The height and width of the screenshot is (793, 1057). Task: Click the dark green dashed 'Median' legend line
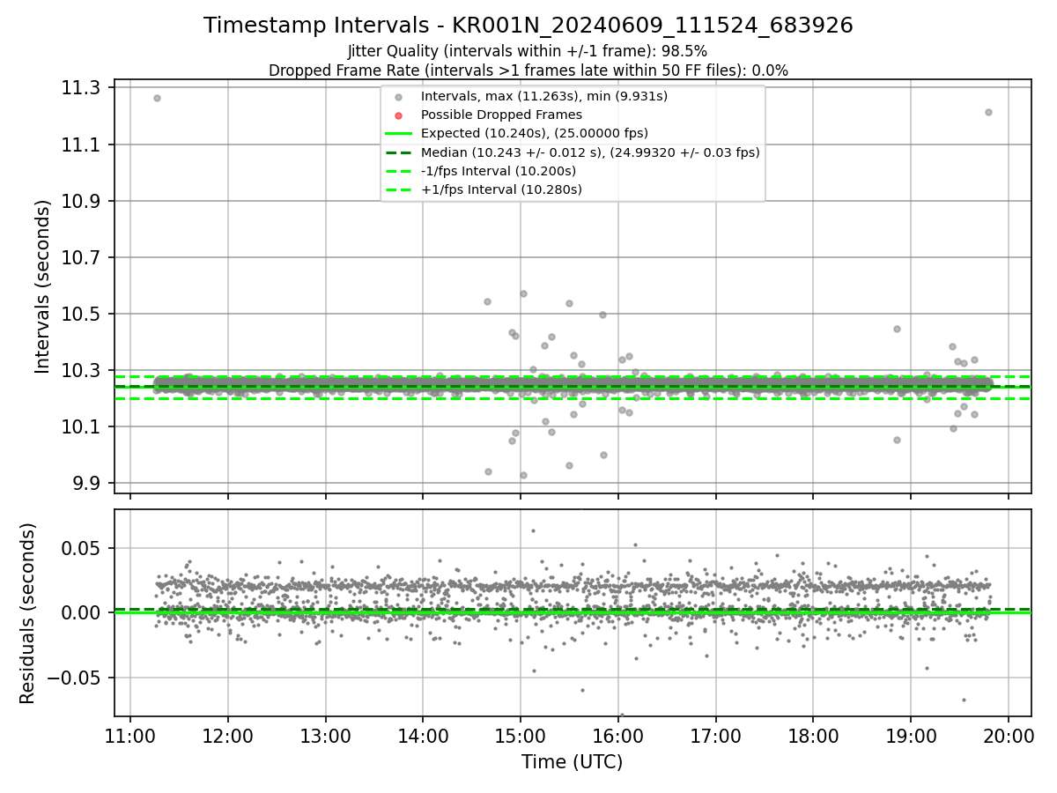click(x=399, y=152)
